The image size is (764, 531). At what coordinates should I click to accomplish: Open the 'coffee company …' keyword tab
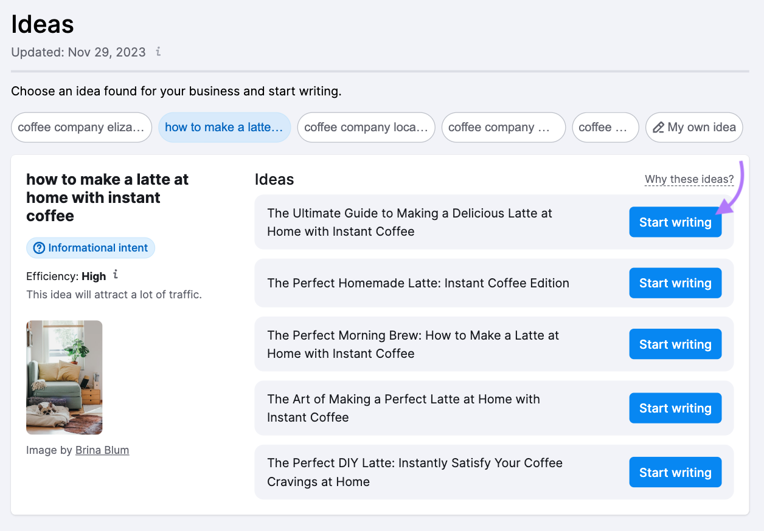pyautogui.click(x=504, y=128)
